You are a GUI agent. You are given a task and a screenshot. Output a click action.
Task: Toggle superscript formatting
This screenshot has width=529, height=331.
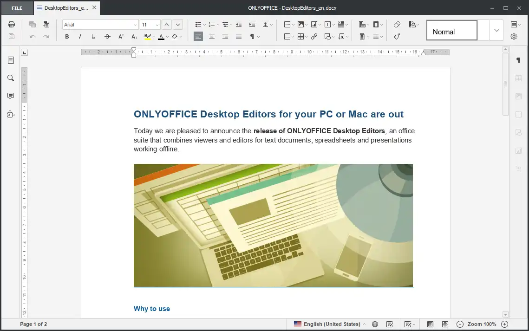click(x=121, y=36)
